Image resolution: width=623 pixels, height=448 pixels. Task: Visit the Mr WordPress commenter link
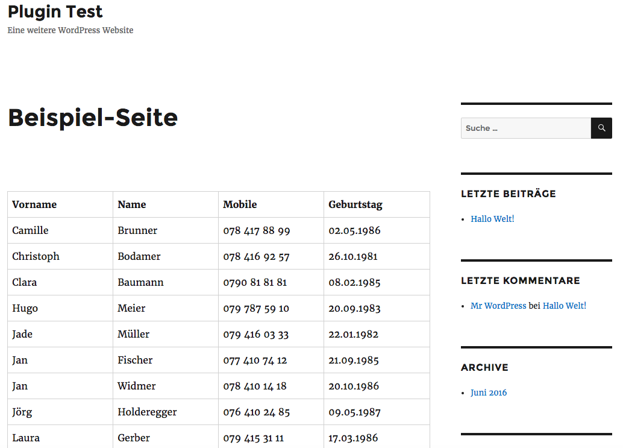[x=498, y=306]
